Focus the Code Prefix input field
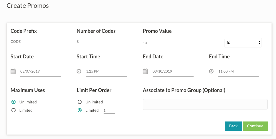Viewport: 276px width, 139px height. pyautogui.click(x=40, y=42)
